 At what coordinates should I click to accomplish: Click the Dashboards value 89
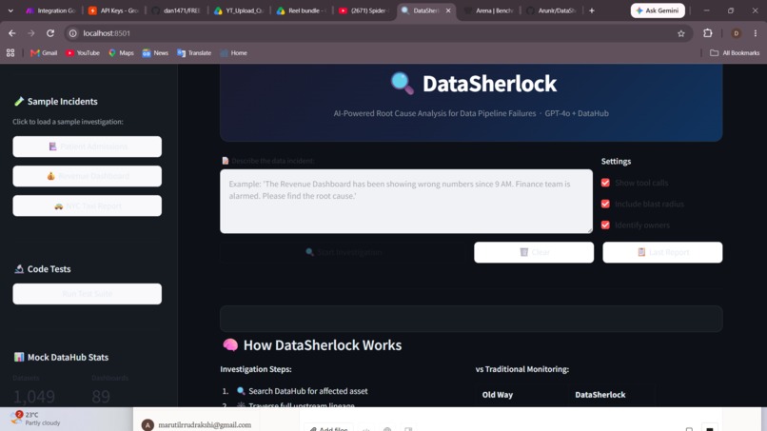[101, 396]
